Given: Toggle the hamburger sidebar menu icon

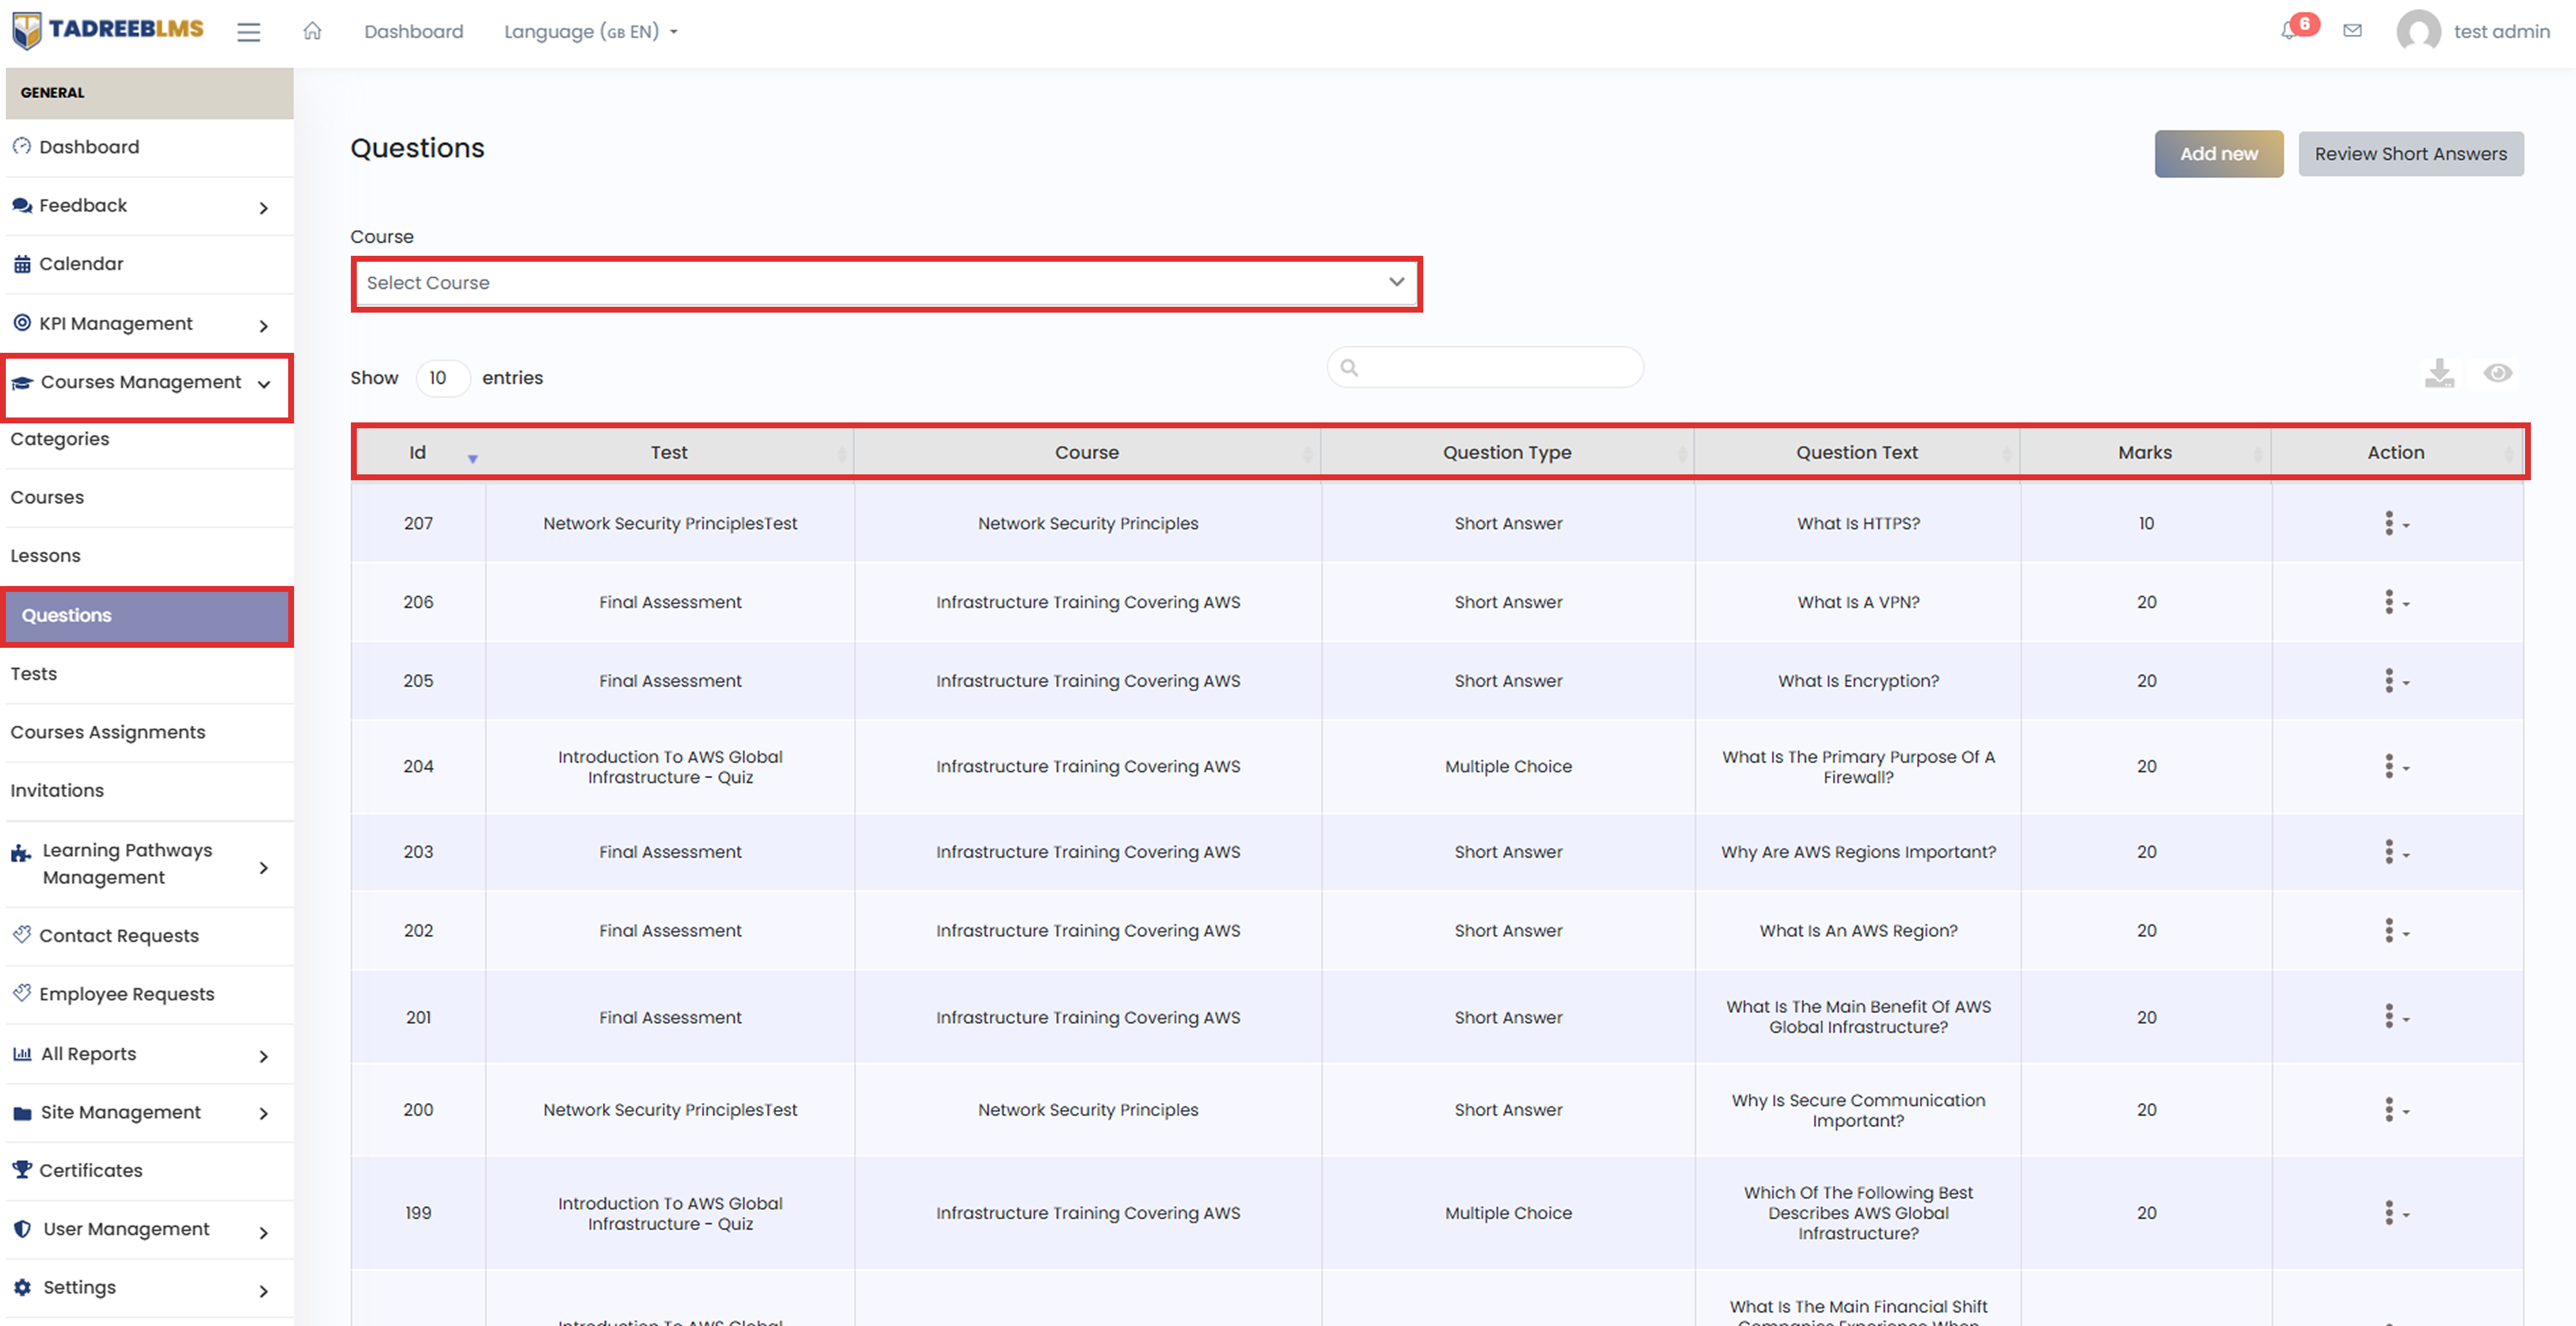Looking at the screenshot, I should (248, 32).
